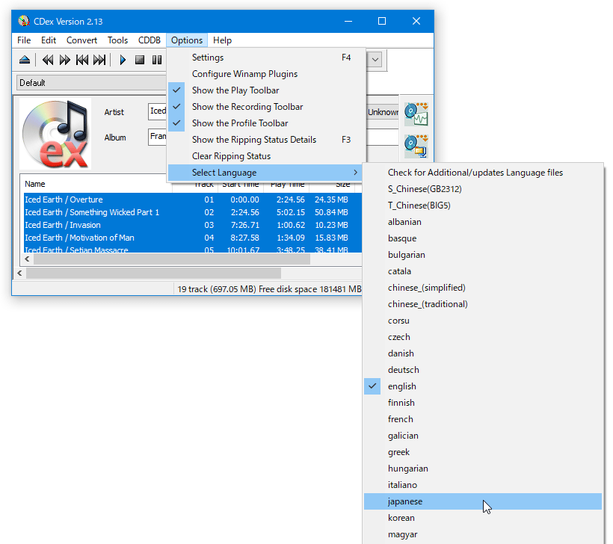This screenshot has width=613, height=544.
Task: Select japanese language
Action: 483,501
